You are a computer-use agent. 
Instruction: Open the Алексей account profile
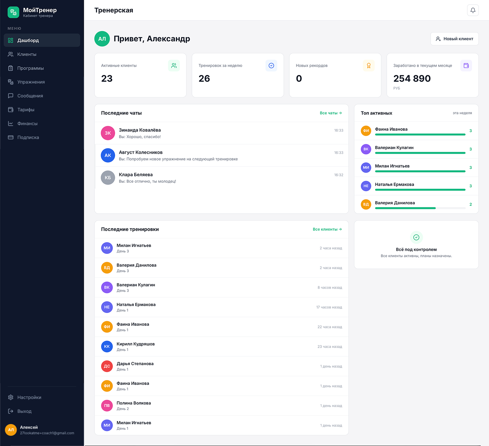coord(42,430)
